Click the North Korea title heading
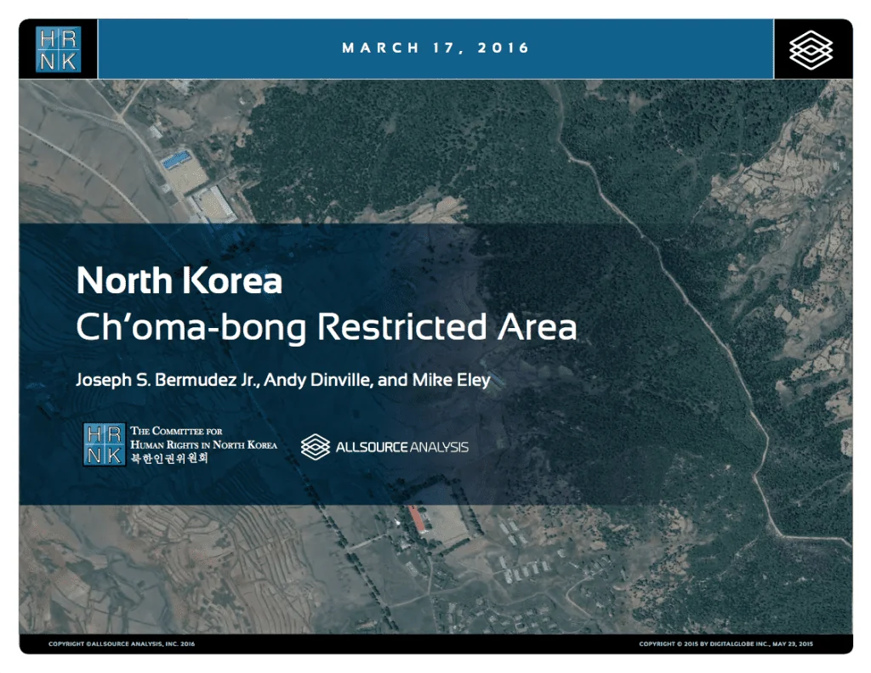 click(179, 281)
